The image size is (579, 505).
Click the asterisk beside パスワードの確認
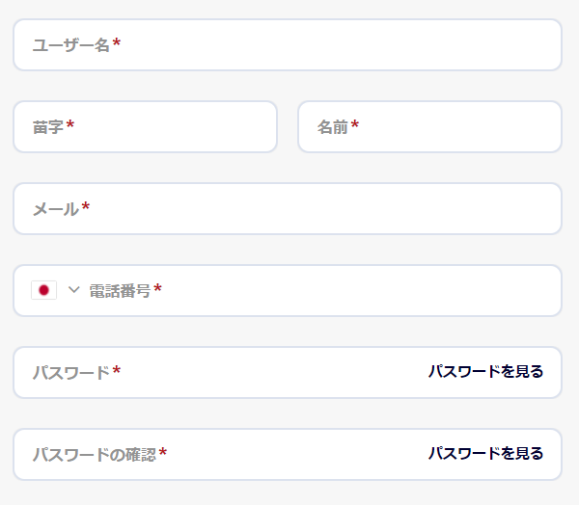[x=163, y=451]
